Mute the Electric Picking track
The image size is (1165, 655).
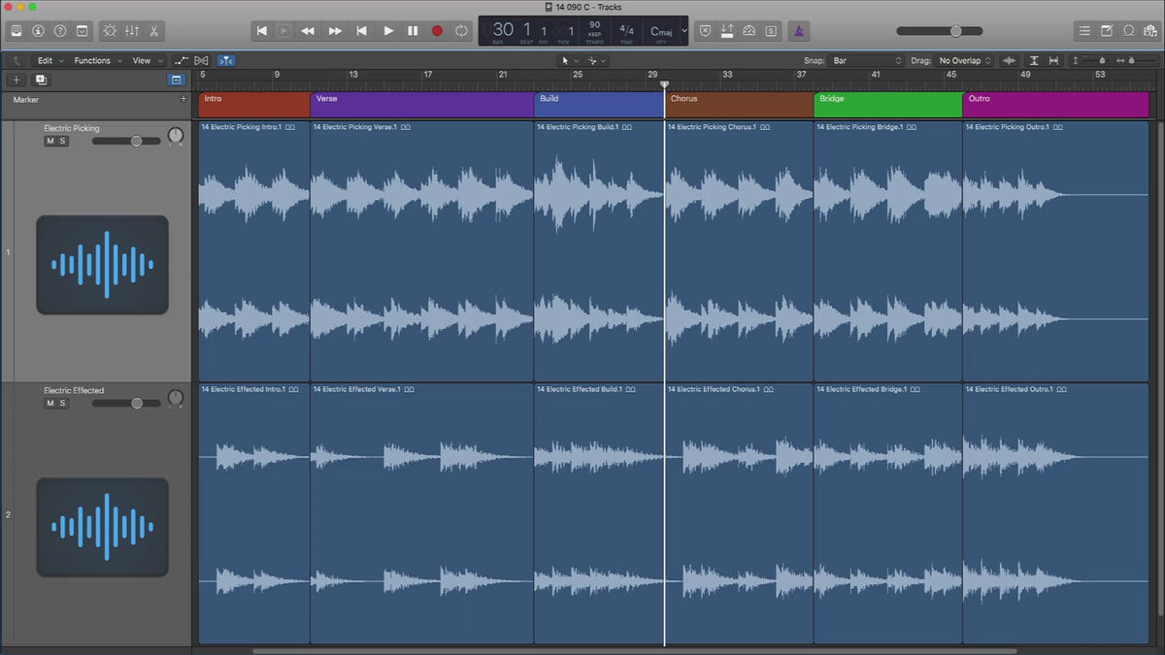50,141
